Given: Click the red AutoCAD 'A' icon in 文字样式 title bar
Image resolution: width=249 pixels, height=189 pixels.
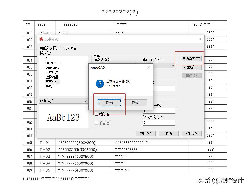Looking at the screenshot, I should click(x=41, y=39).
